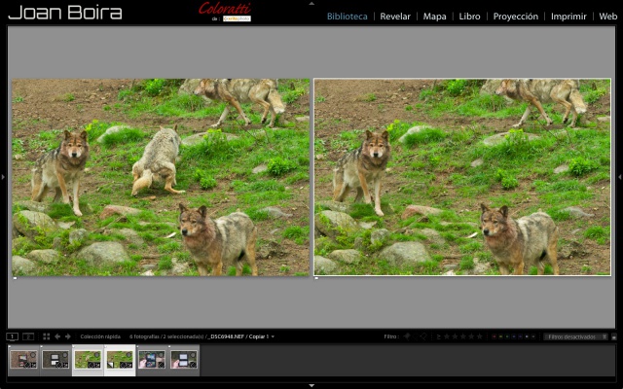623x389 pixels.
Task: Open the Revelar module
Action: (395, 17)
